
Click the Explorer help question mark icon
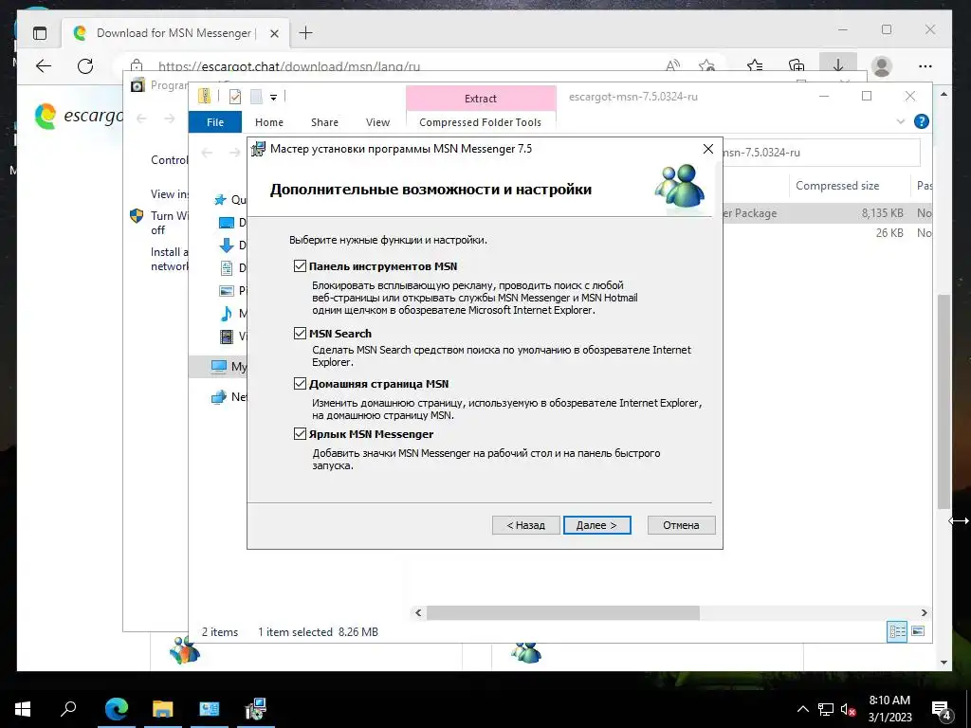coord(922,121)
